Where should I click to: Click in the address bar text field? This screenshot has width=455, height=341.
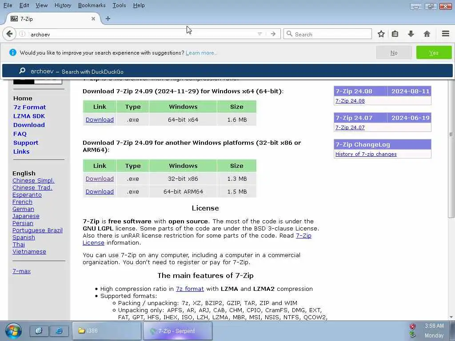tap(142, 34)
